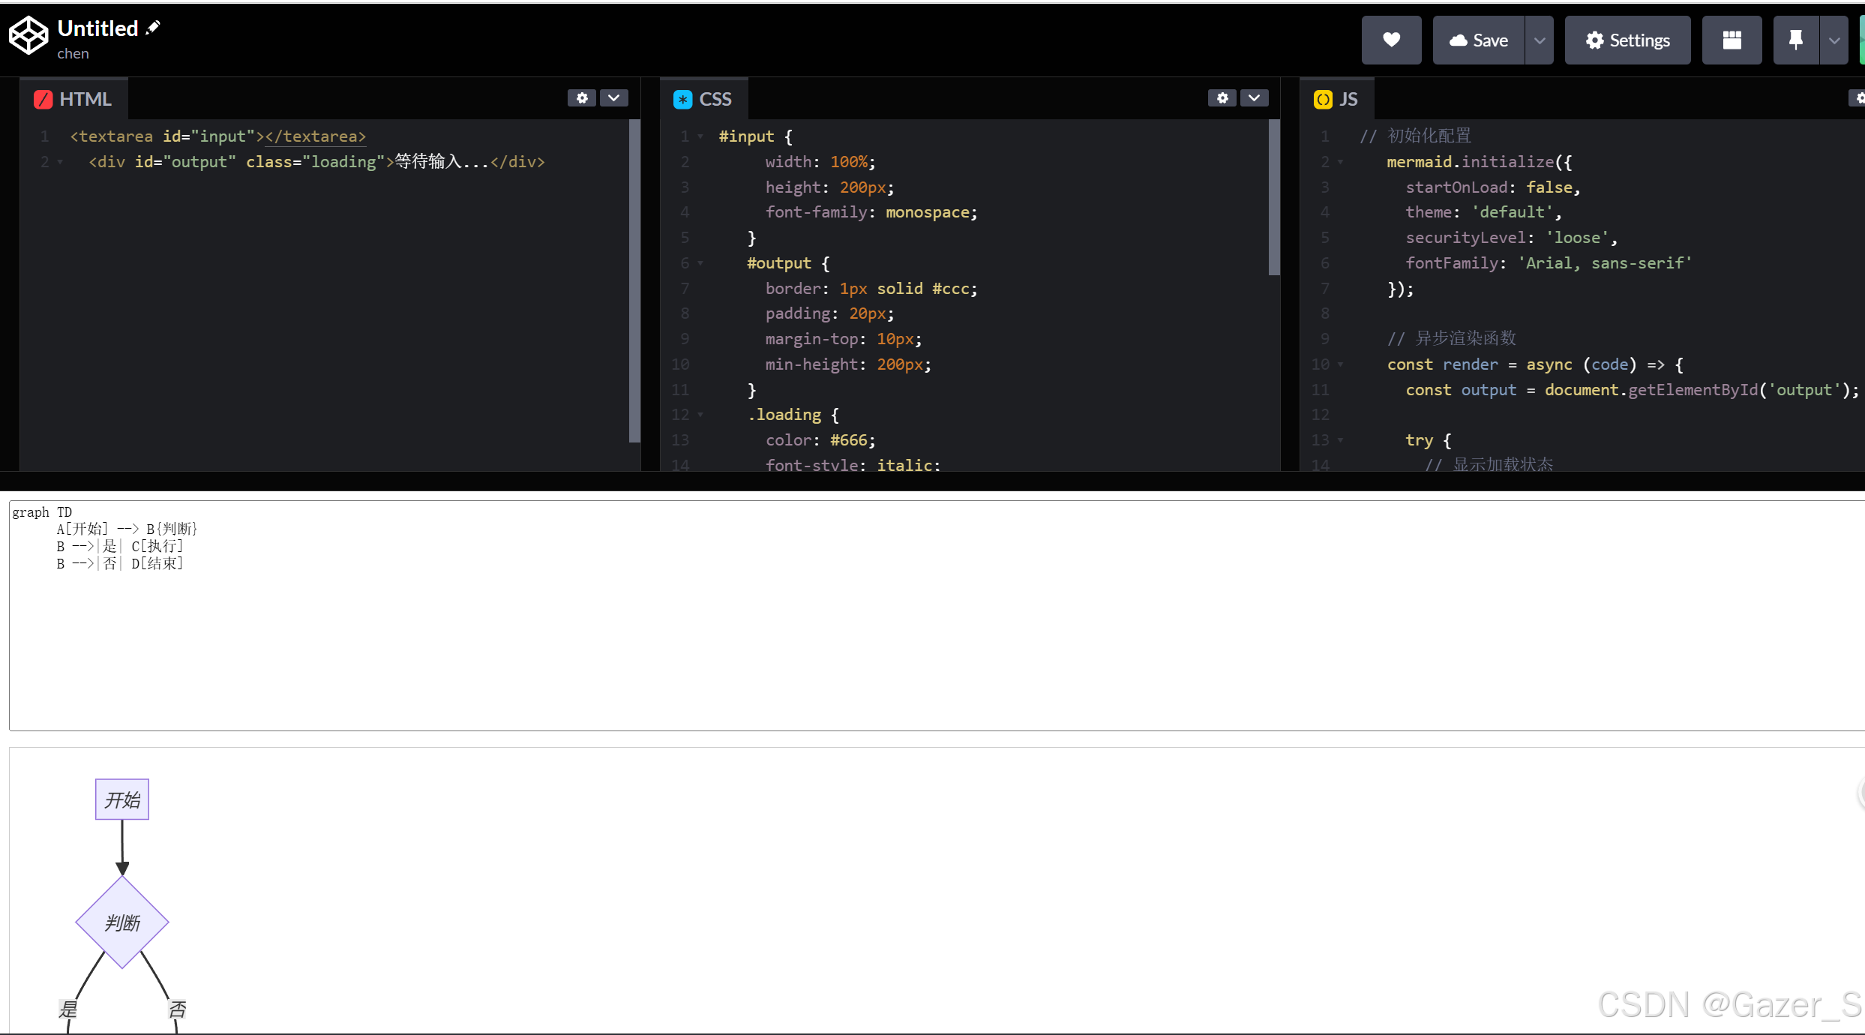
Task: Click the pencil icon to edit title
Action: click(x=153, y=28)
